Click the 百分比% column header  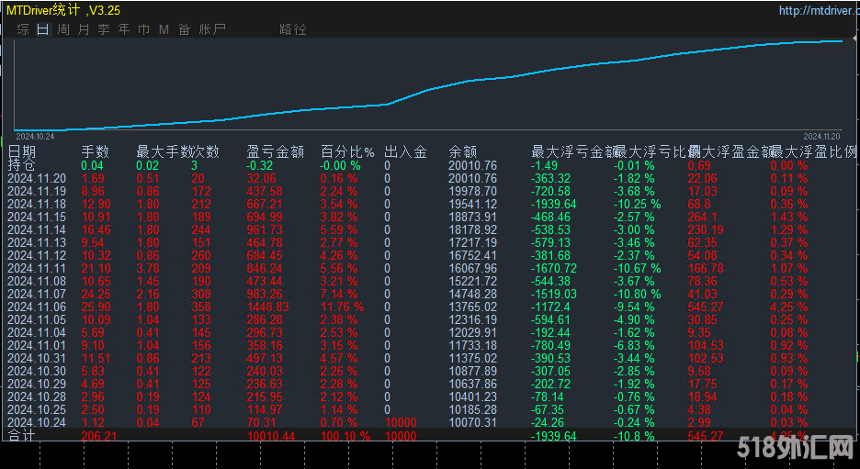[x=347, y=151]
